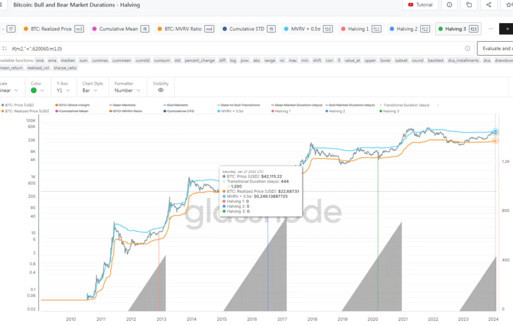The image size is (513, 325).
Task: Click the green color swatch
Action: (34, 90)
